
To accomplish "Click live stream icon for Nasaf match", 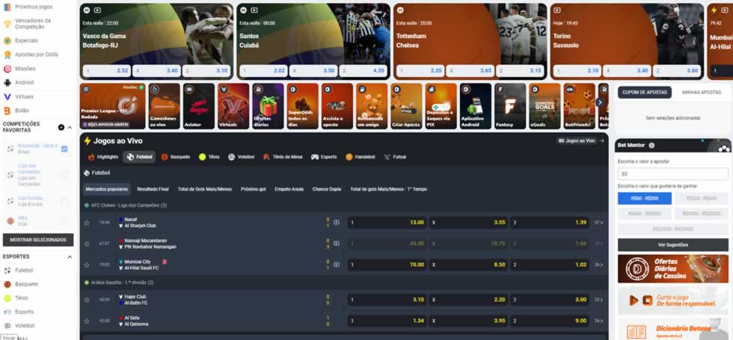I will pyautogui.click(x=336, y=223).
